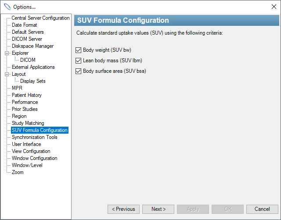Click the Next button
The image size is (281, 220).
click(x=158, y=209)
